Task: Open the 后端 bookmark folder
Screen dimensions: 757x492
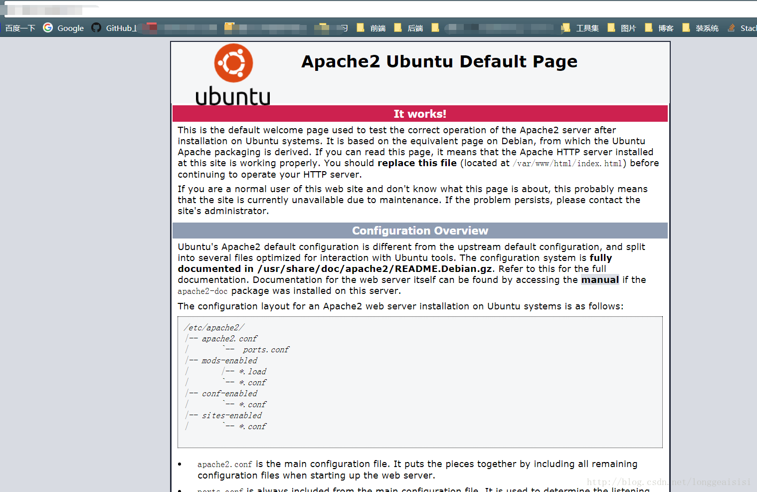Action: (x=415, y=28)
